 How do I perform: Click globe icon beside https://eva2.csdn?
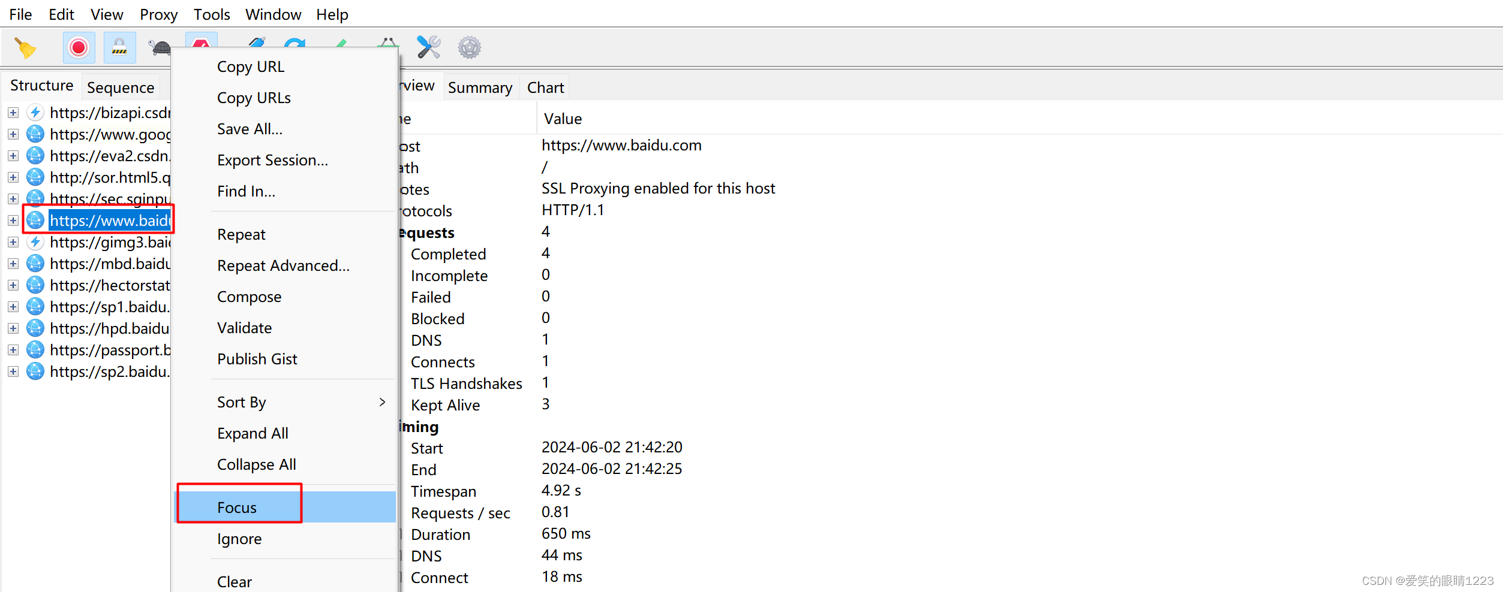pos(36,155)
